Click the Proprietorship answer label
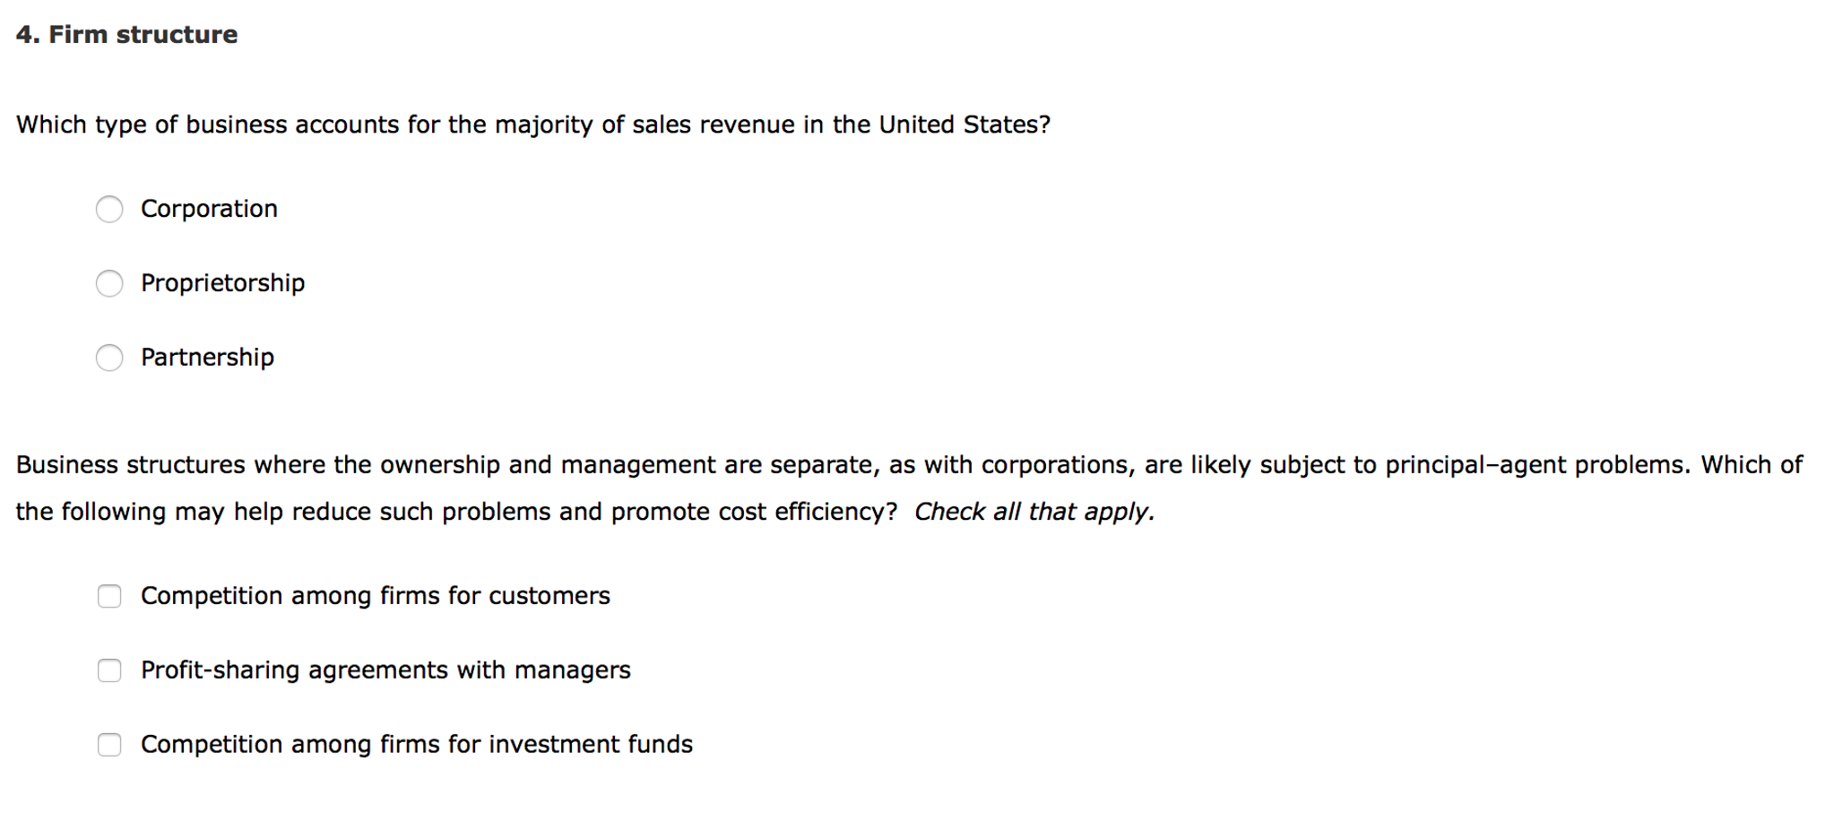Viewport: 1834px width, 821px height. click(221, 283)
